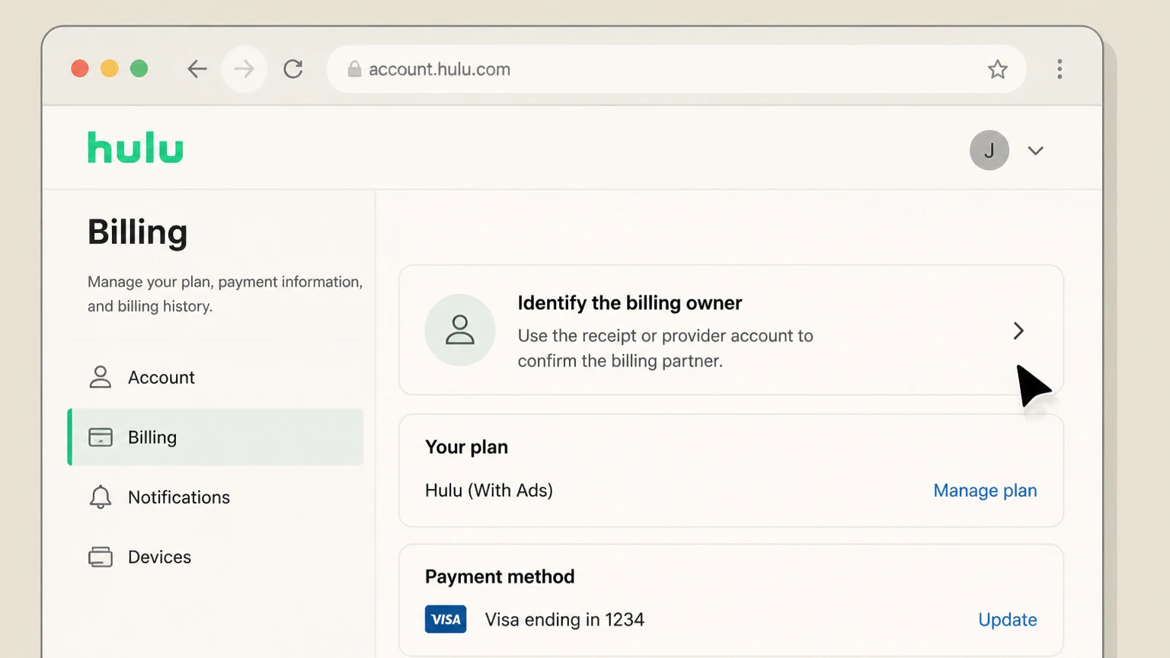The width and height of the screenshot is (1170, 658).
Task: Click the red close window button
Action: [x=80, y=69]
